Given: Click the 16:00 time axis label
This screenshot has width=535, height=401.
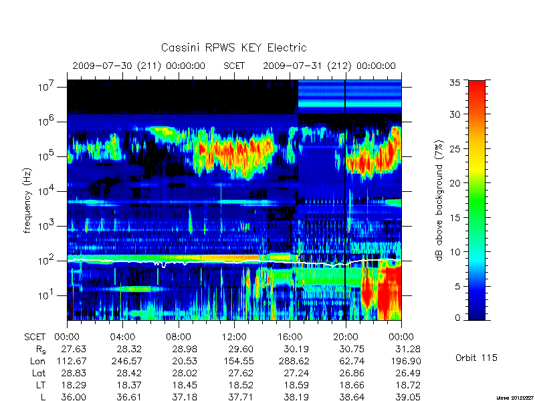Looking at the screenshot, I should tap(290, 337).
